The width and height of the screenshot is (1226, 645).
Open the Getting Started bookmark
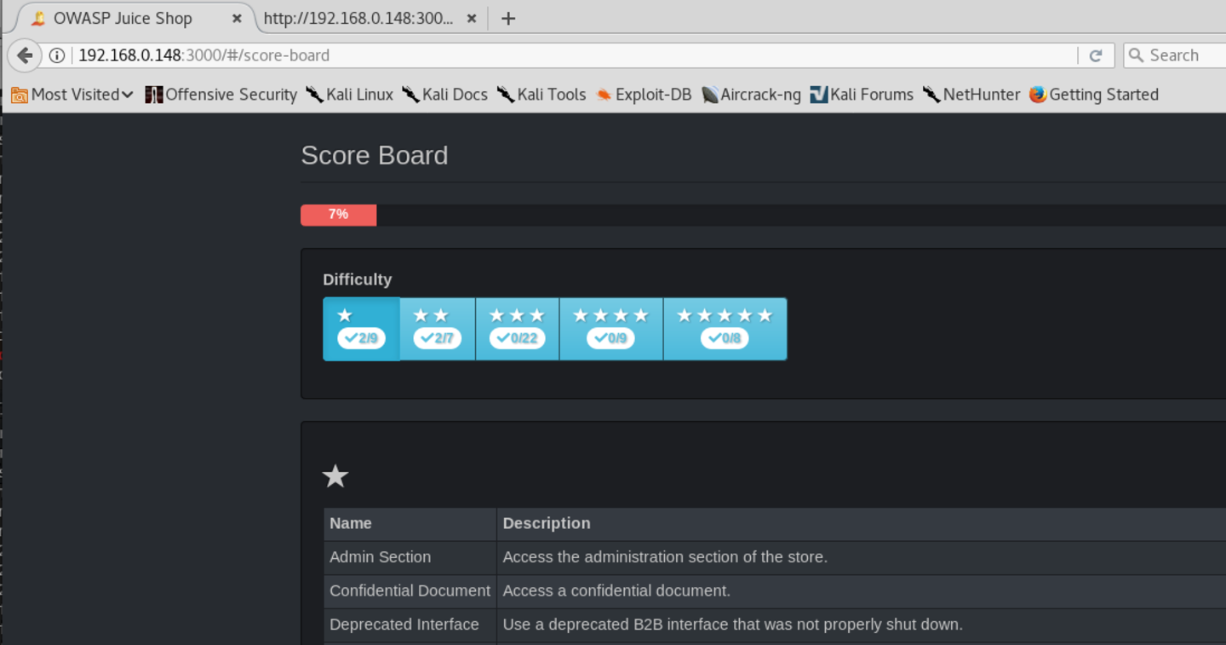[x=1094, y=95]
